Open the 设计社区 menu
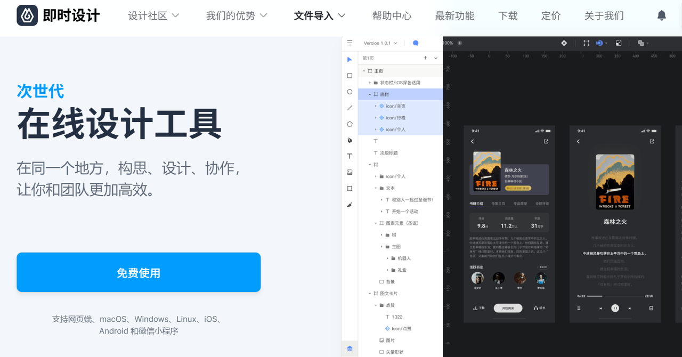This screenshot has height=357, width=682. click(153, 16)
